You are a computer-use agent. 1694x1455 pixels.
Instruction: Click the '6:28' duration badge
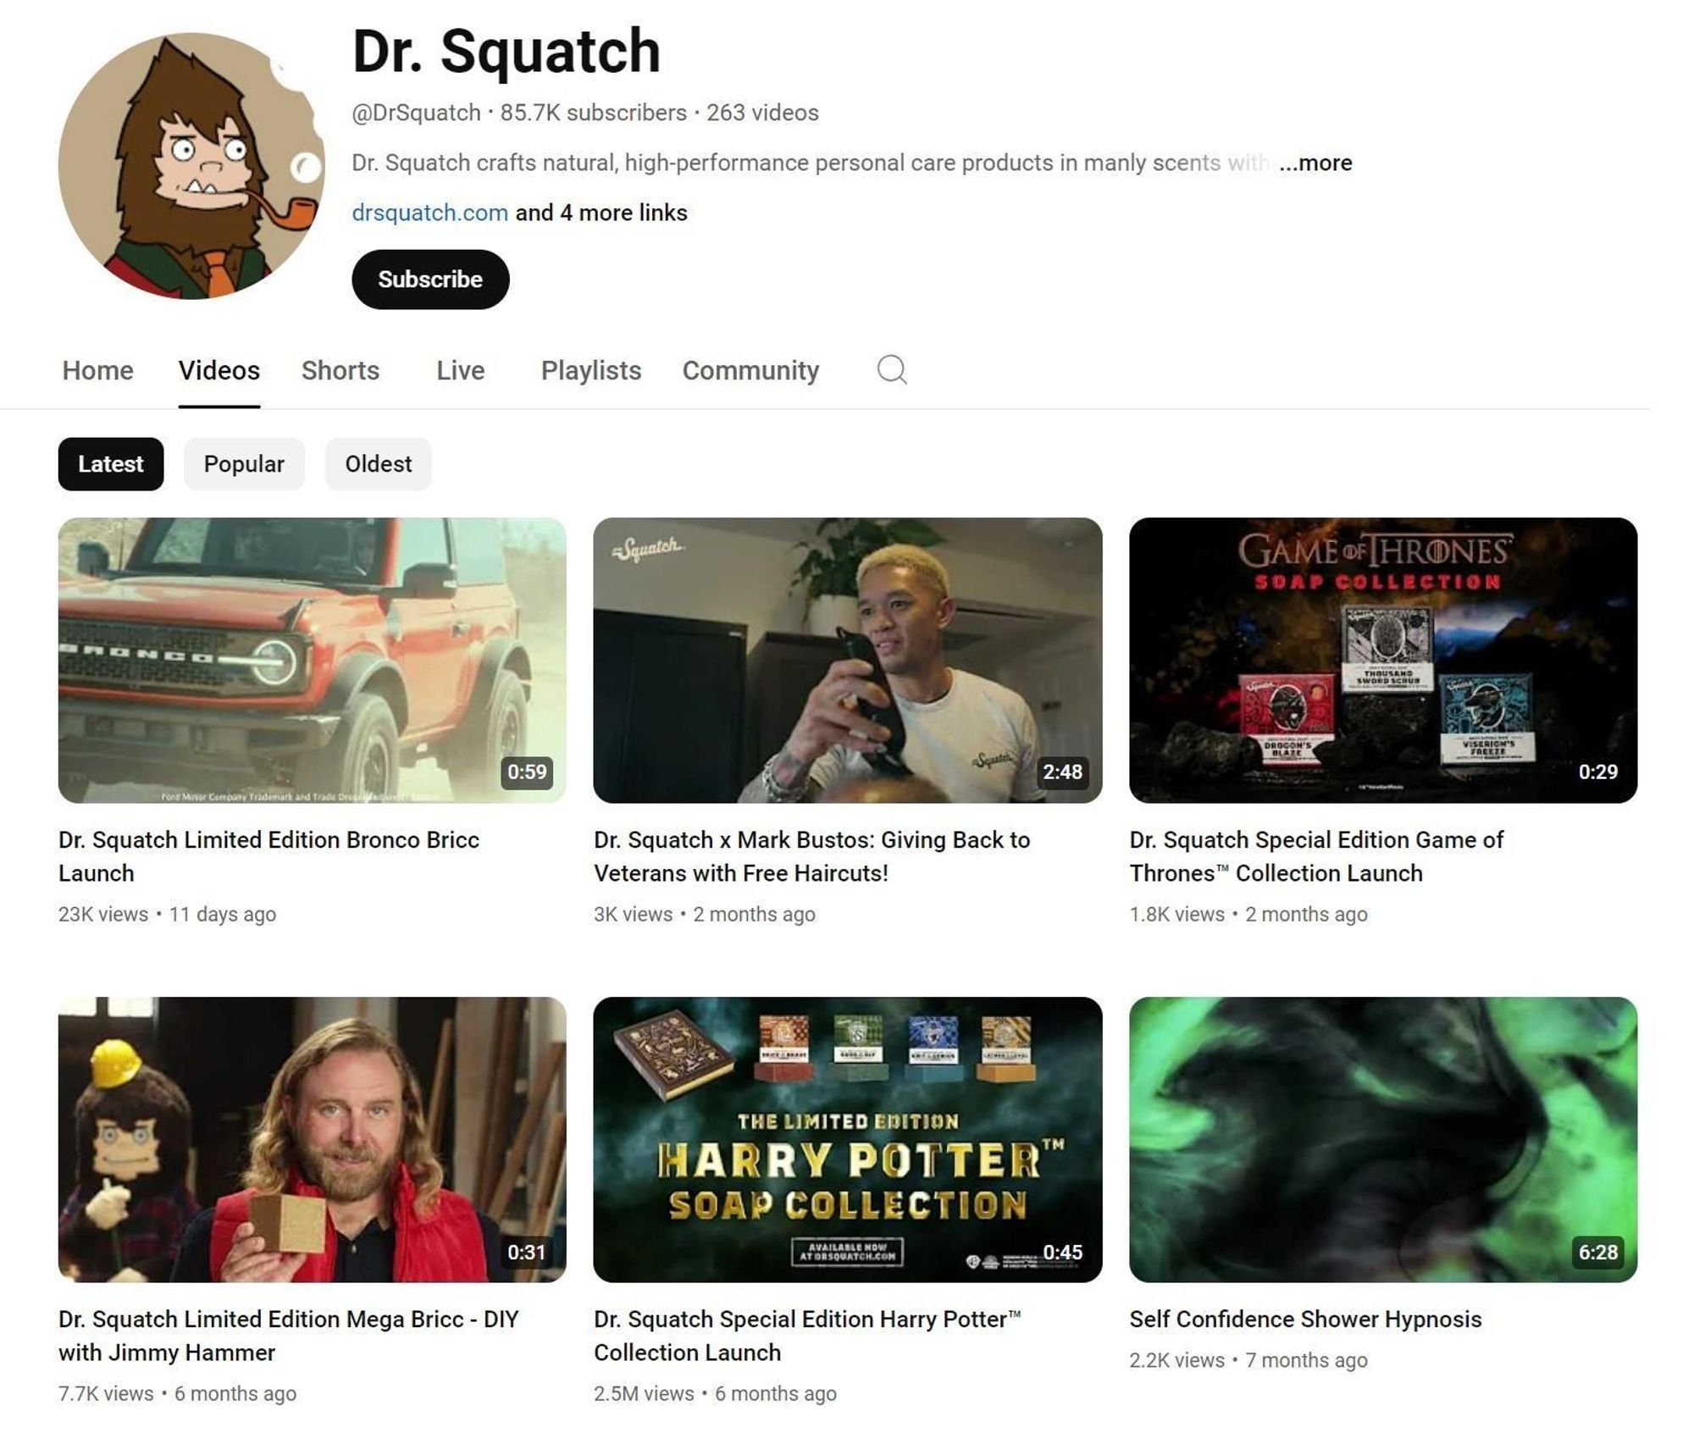pos(1597,1252)
